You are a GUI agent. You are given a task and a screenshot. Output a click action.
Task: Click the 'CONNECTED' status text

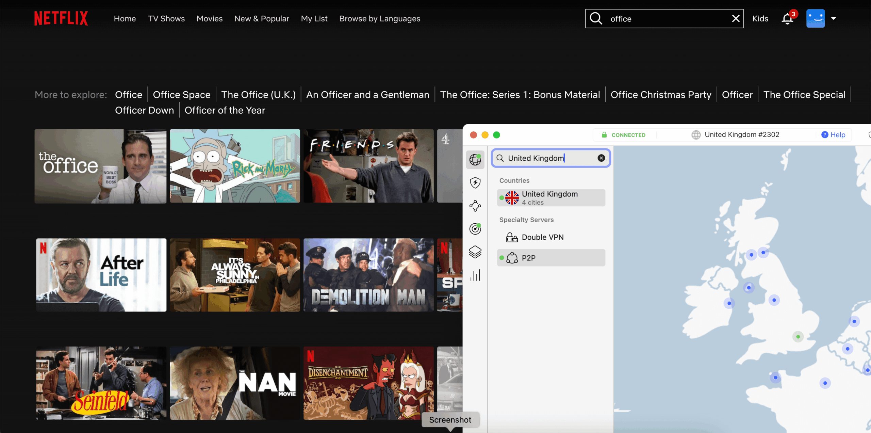pyautogui.click(x=628, y=135)
